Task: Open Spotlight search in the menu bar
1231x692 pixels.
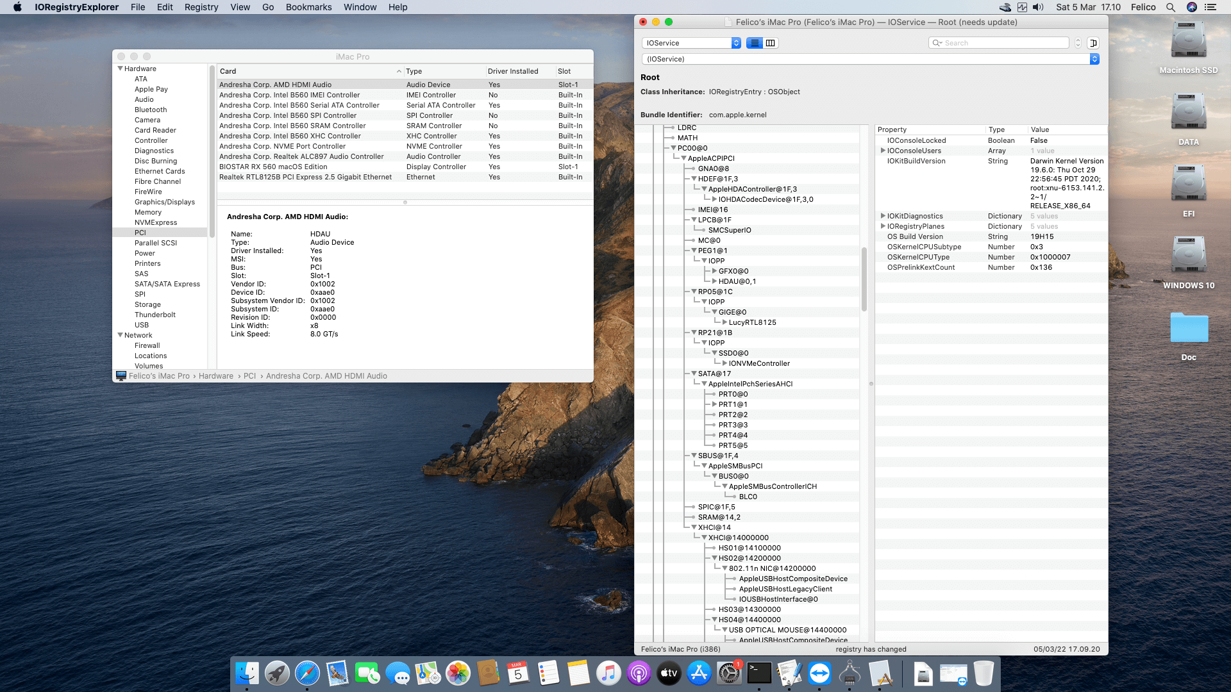Action: point(1171,7)
